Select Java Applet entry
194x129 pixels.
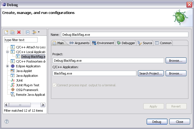[24, 71]
